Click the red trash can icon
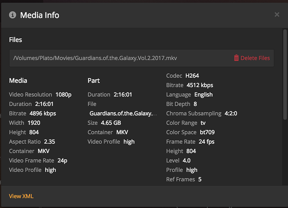 tap(236, 58)
